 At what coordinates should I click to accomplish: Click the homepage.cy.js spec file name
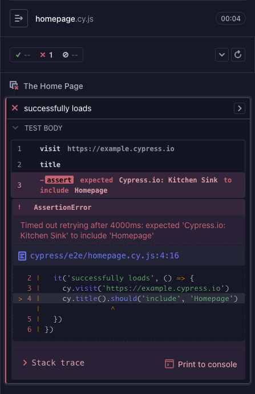tap(64, 19)
